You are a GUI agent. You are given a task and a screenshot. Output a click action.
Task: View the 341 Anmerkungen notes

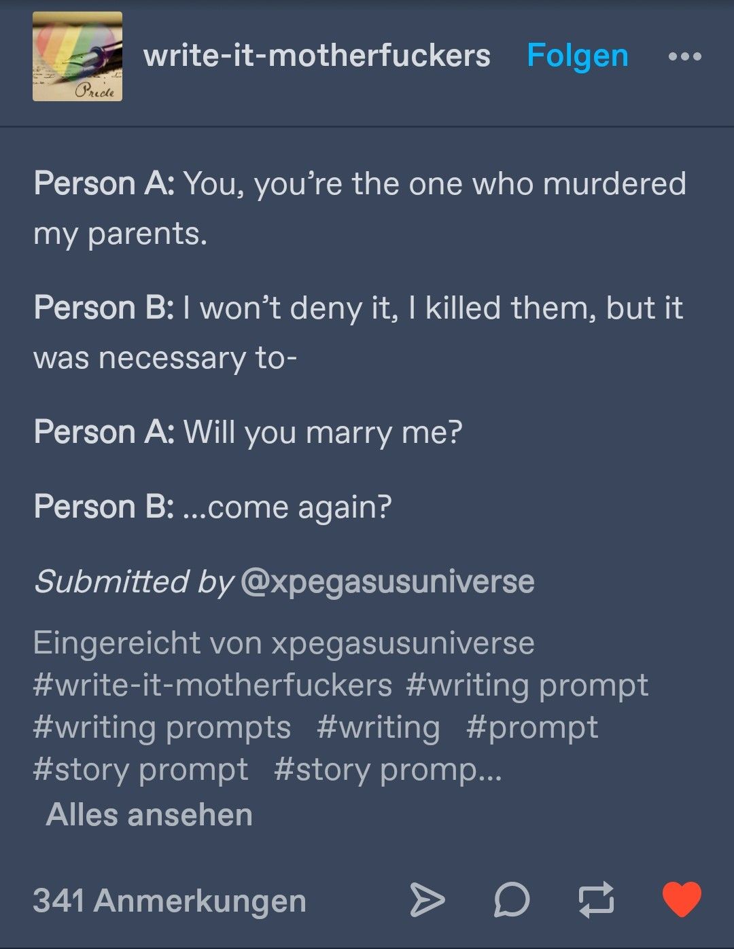tap(169, 901)
